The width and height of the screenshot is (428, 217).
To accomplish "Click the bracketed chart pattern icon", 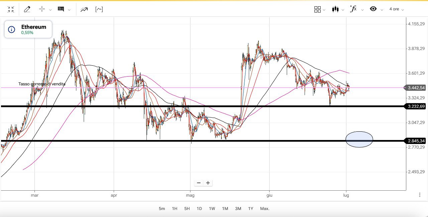I will click(99, 9).
